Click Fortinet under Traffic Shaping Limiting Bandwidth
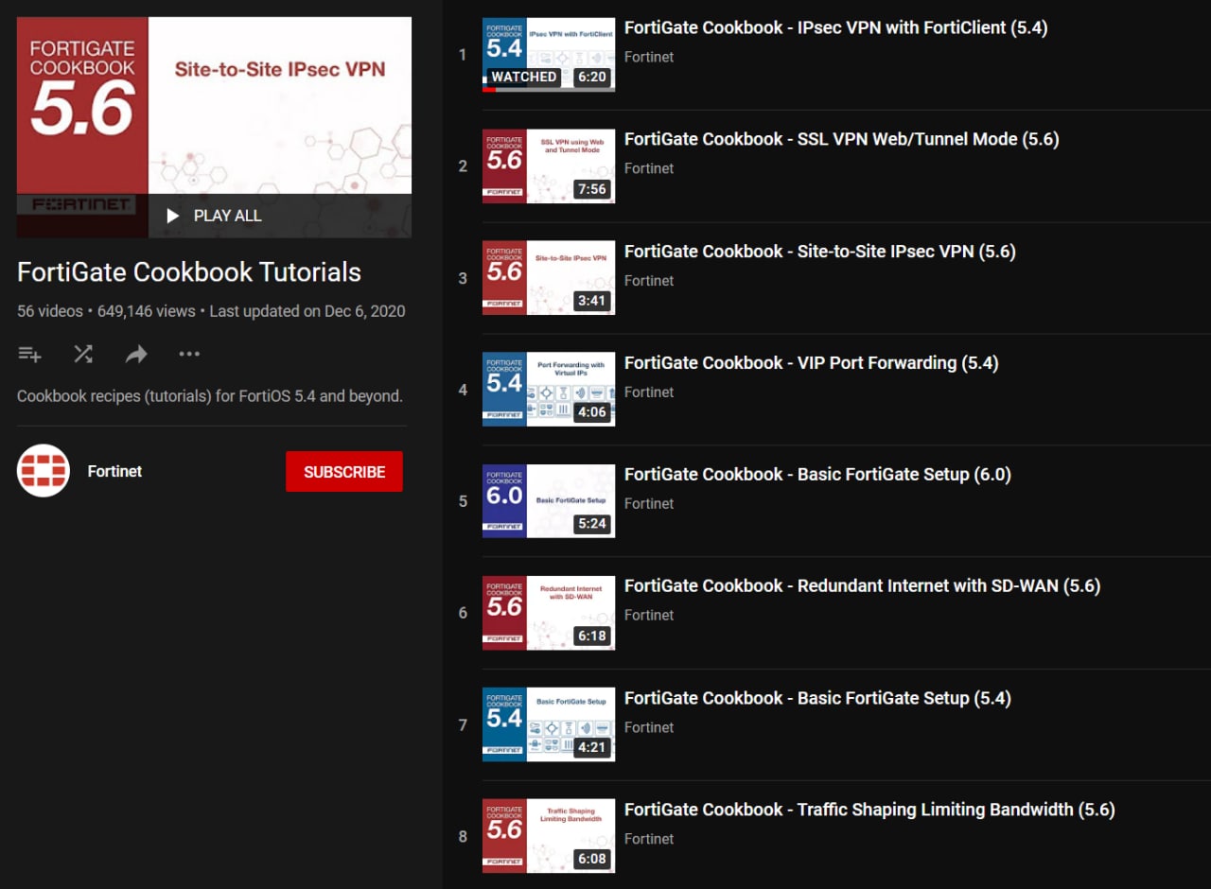The width and height of the screenshot is (1211, 889). pyautogui.click(x=649, y=839)
